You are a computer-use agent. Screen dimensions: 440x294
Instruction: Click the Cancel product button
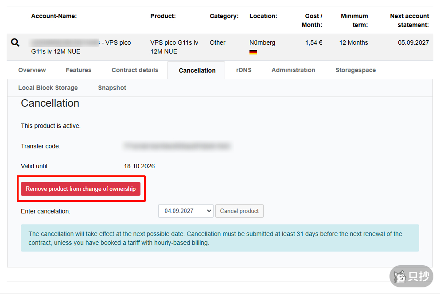(x=239, y=211)
